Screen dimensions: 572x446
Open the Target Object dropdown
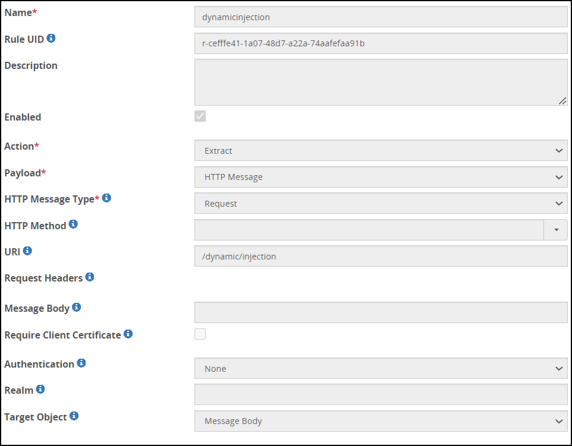381,422
